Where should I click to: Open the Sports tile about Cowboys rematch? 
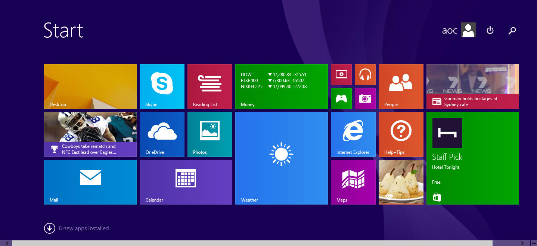[x=90, y=134]
